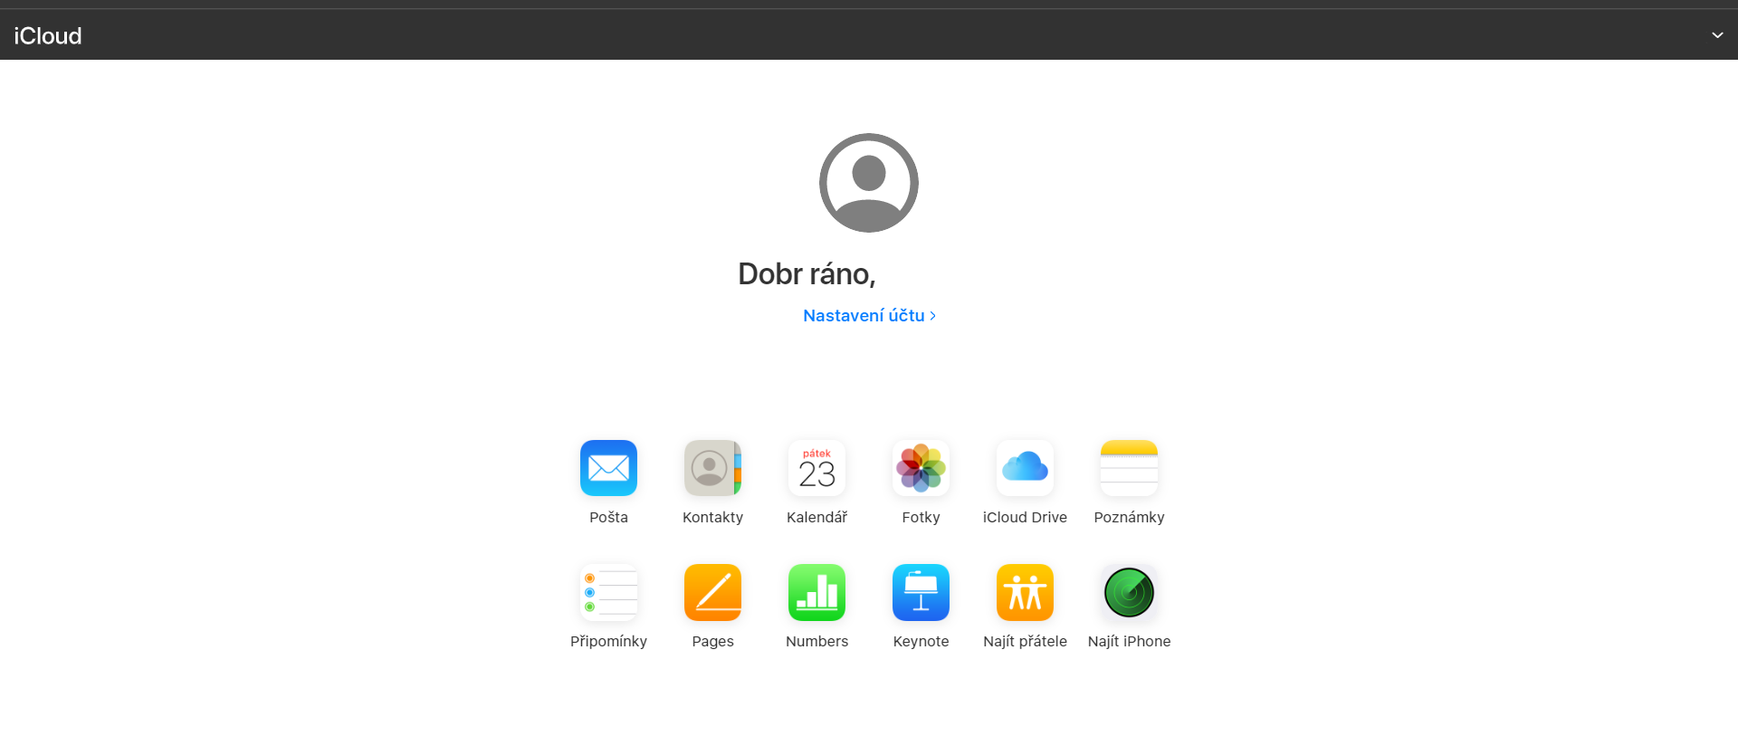Image resolution: width=1738 pixels, height=755 pixels.
Task: Open iCloud Drive cloud icon
Action: click(1025, 468)
